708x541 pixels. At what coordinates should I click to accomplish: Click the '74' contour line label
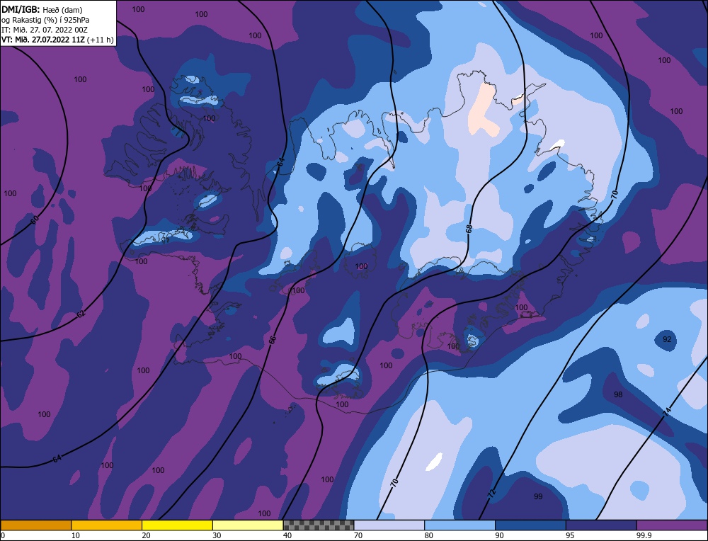[x=667, y=412]
